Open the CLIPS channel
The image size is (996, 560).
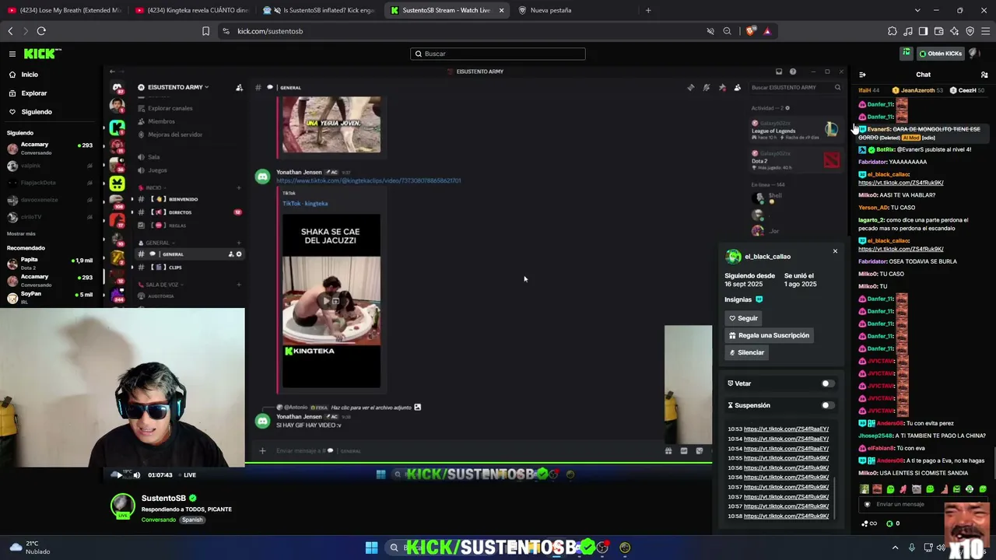coord(175,268)
